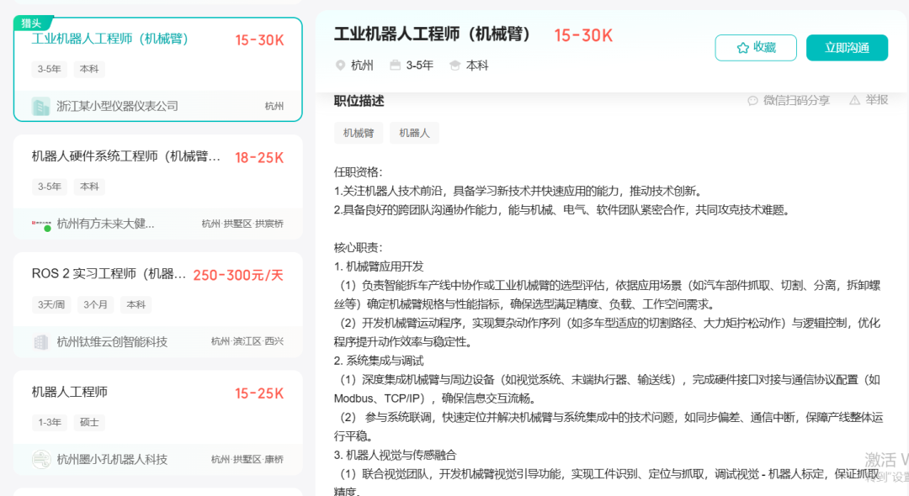Open the 机器人硬件系统工程师 job listing

pos(126,156)
